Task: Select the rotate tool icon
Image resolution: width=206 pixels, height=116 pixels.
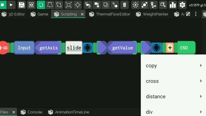Action: click(x=50, y=5)
